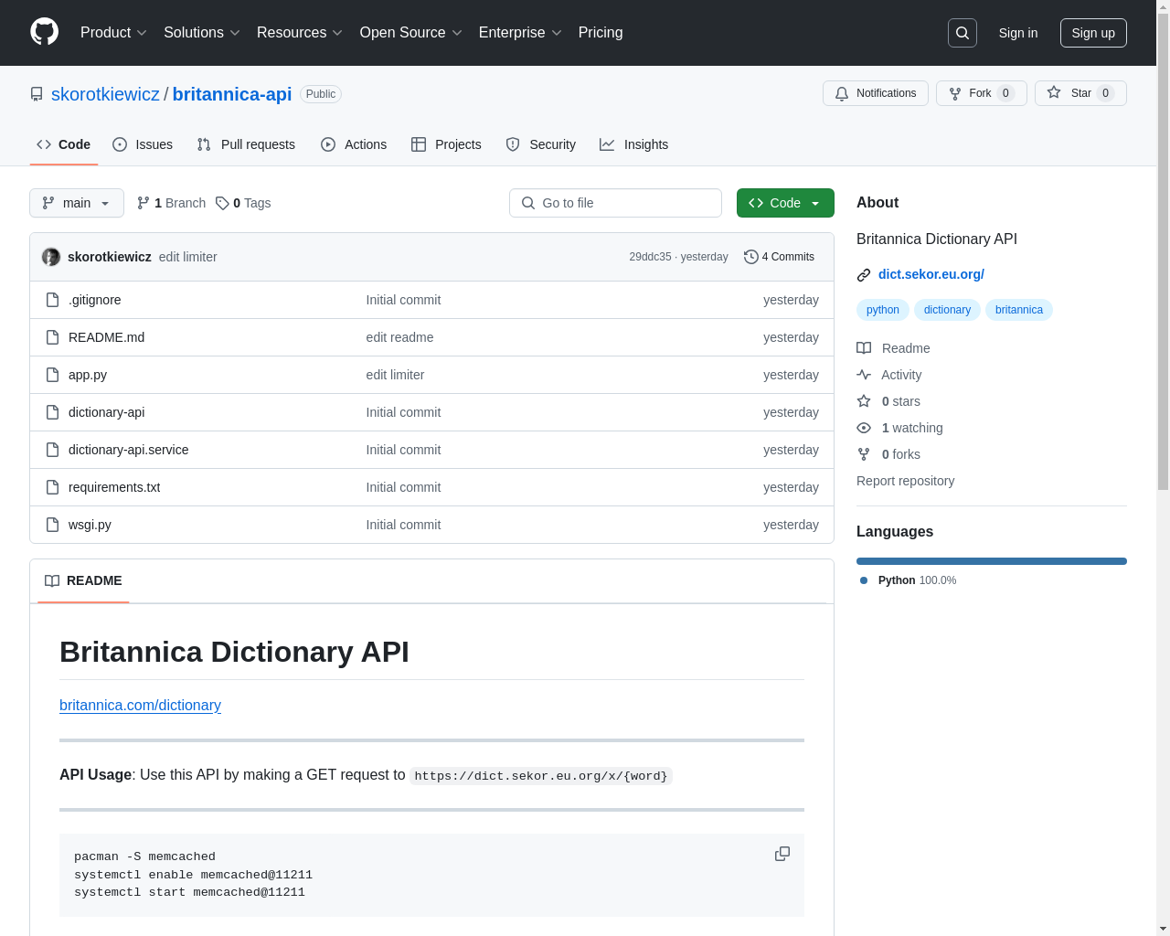Click the skorotkiewicz avatar in the commit bar
This screenshot has height=936, width=1170.
tap(51, 257)
